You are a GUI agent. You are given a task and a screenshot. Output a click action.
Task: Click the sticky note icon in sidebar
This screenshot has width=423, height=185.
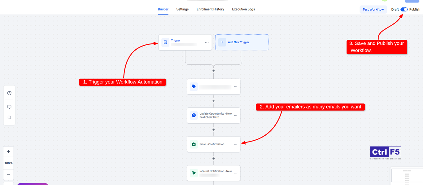[9, 117]
